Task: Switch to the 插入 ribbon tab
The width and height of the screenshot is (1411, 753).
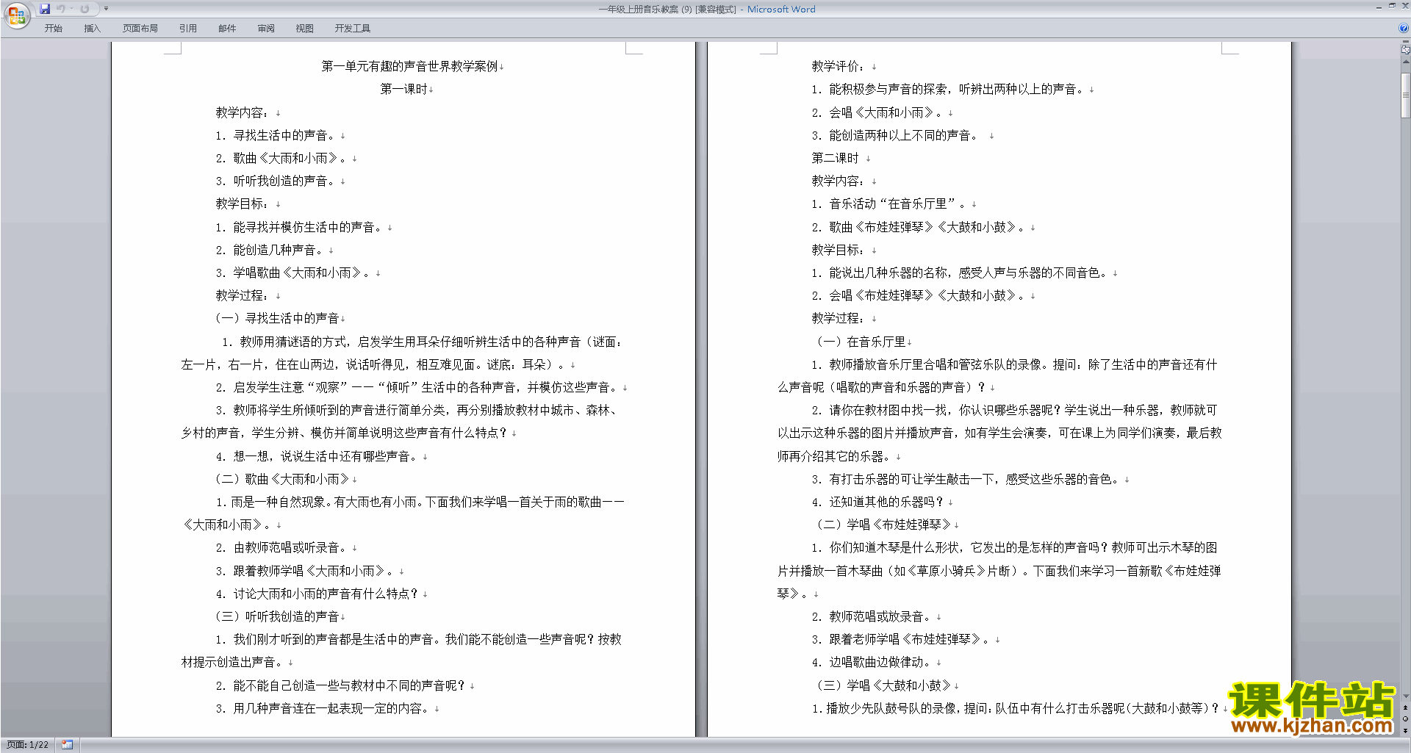Action: 92,29
